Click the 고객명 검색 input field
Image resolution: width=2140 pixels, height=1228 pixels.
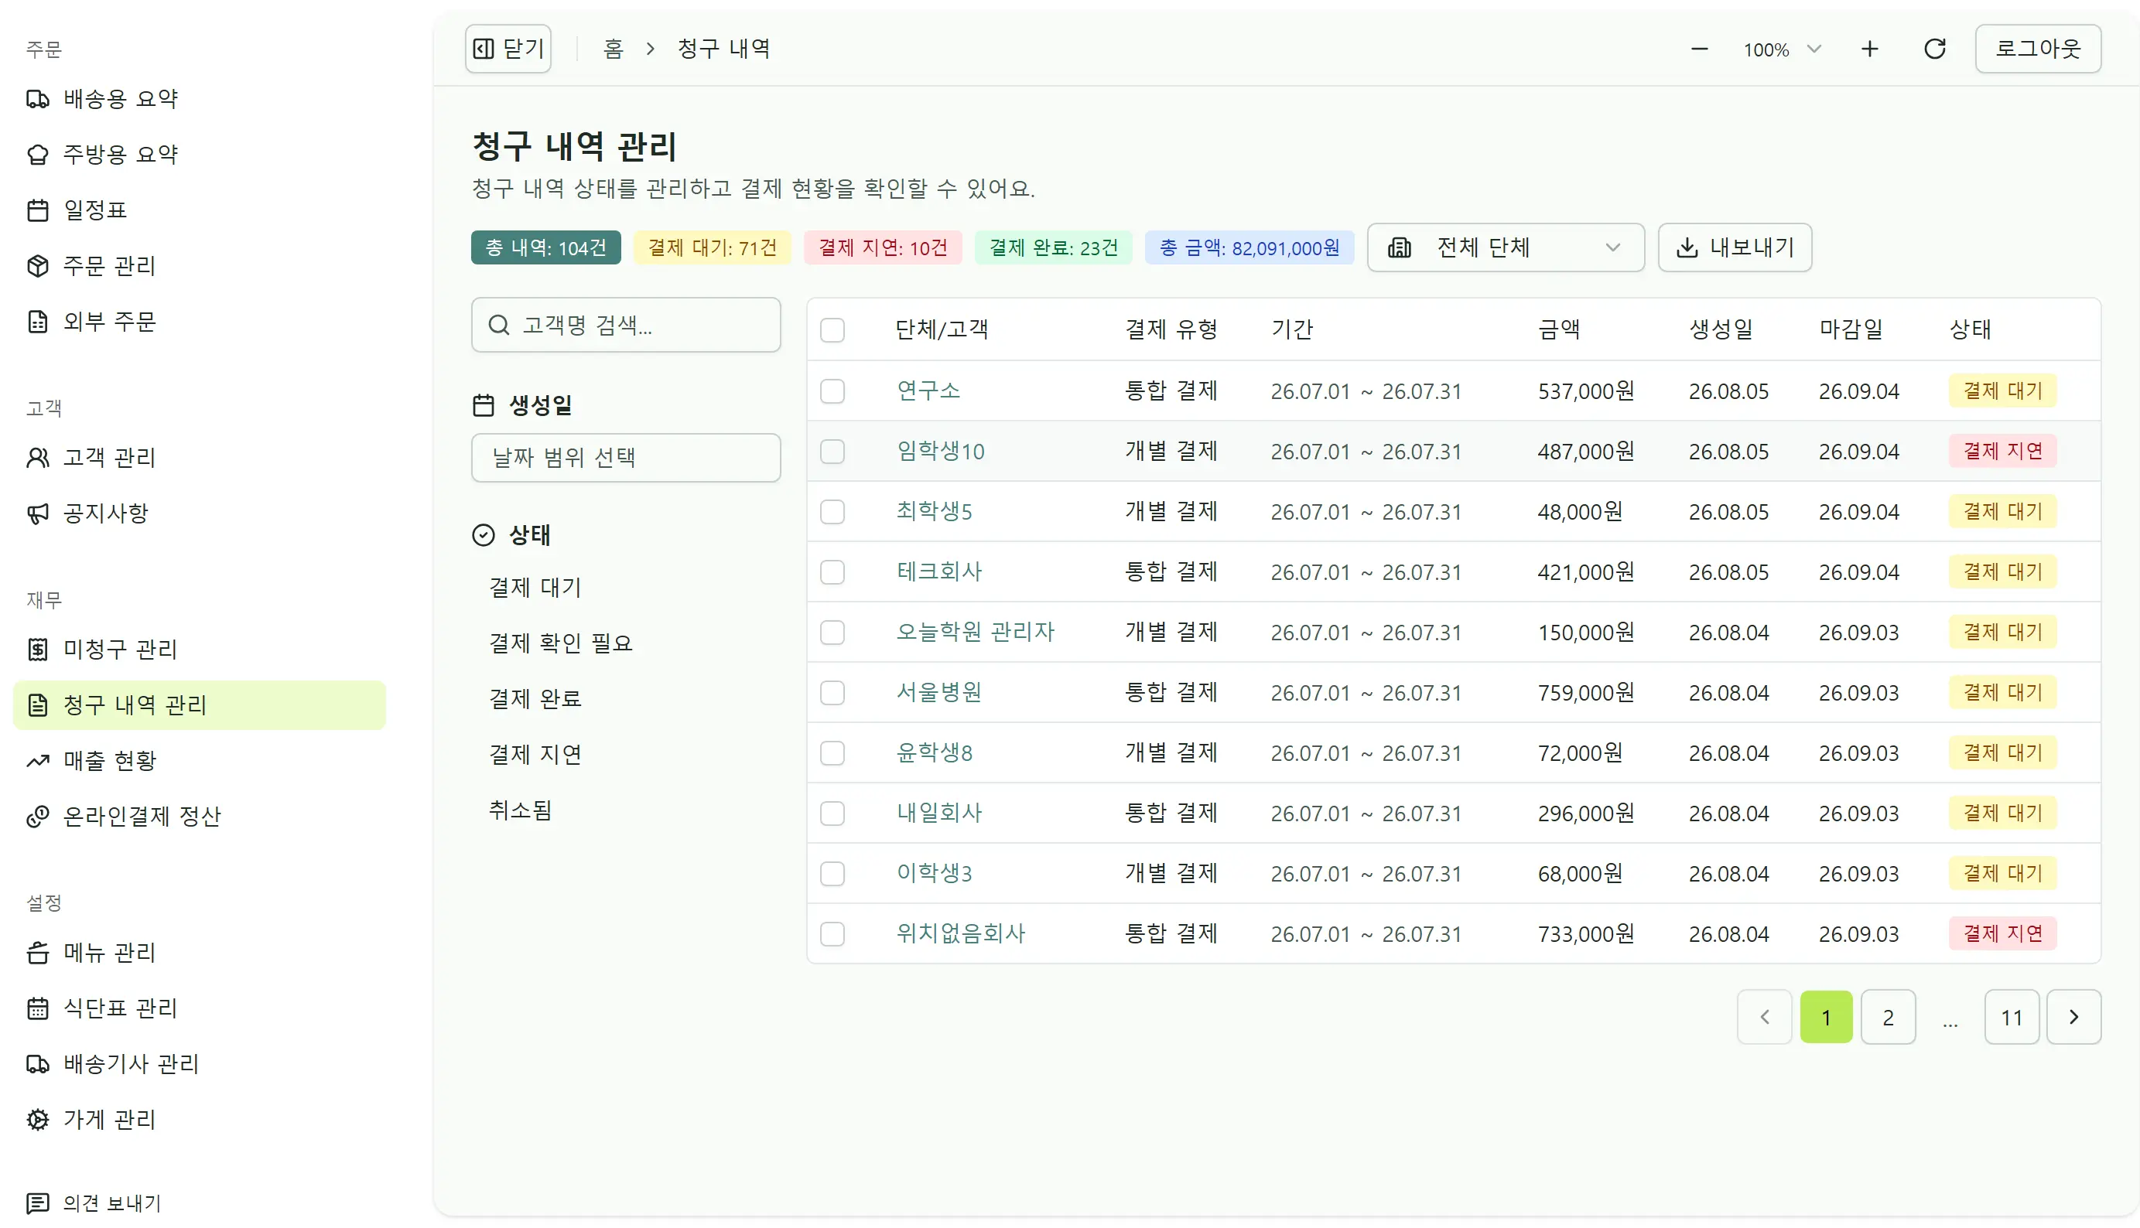[x=625, y=325]
